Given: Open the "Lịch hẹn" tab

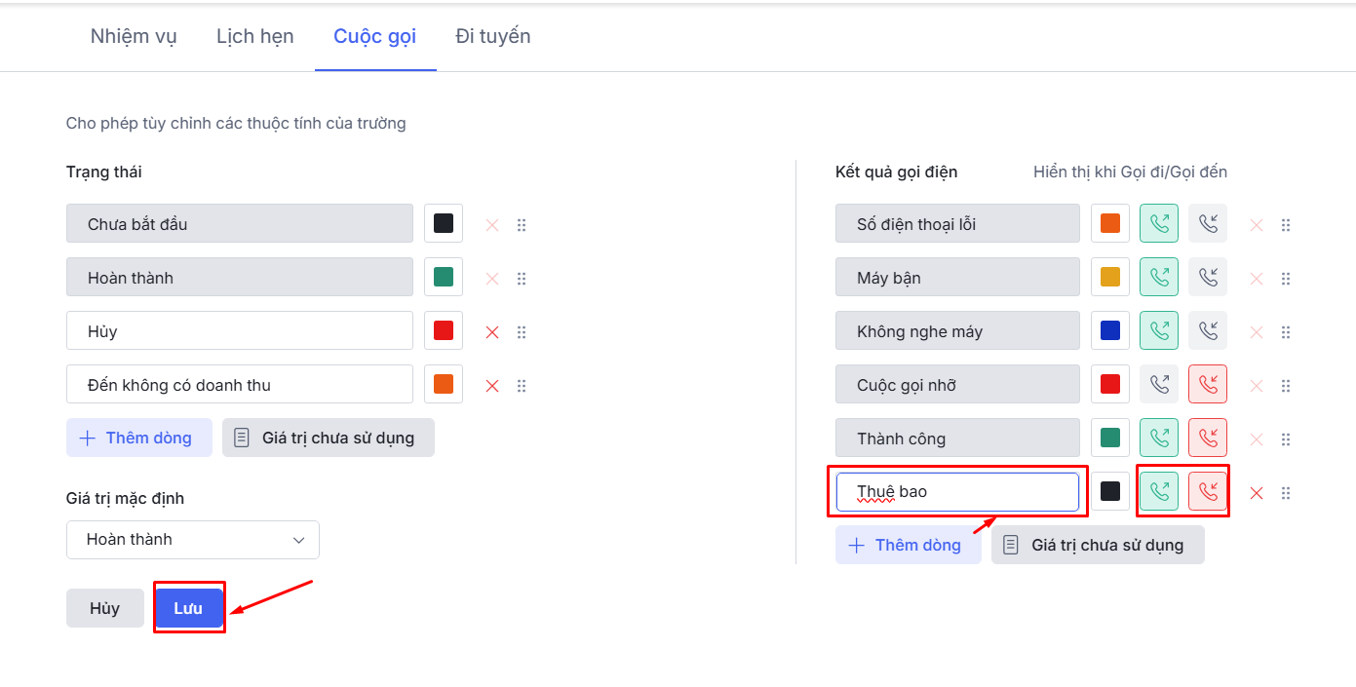Looking at the screenshot, I should (255, 36).
